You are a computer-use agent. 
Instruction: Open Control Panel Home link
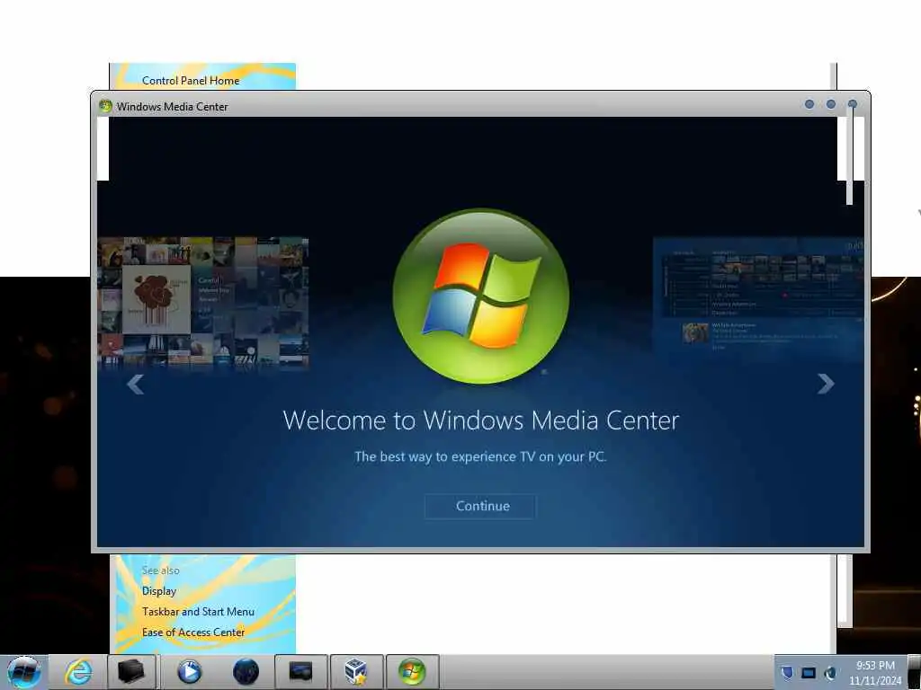coord(191,80)
